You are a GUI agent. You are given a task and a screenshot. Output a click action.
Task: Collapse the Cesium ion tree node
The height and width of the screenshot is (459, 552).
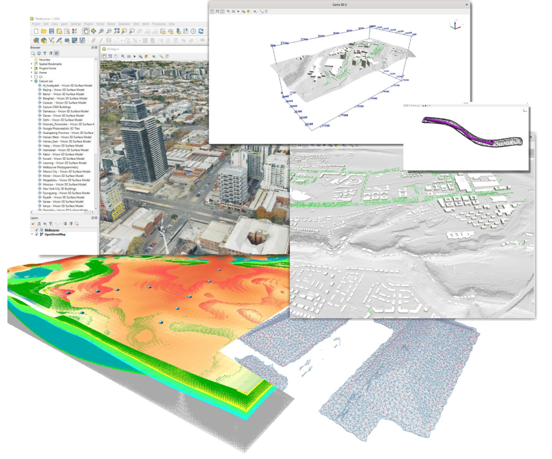tap(31, 81)
